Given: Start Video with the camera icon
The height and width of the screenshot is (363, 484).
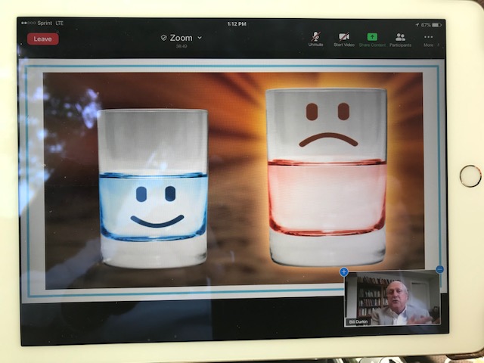Looking at the screenshot, I should tap(344, 39).
